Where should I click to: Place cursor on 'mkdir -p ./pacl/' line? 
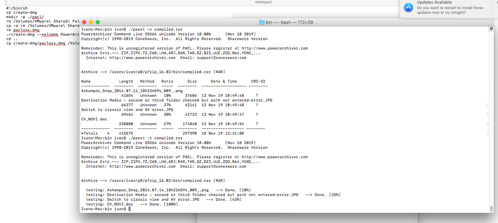[25, 17]
